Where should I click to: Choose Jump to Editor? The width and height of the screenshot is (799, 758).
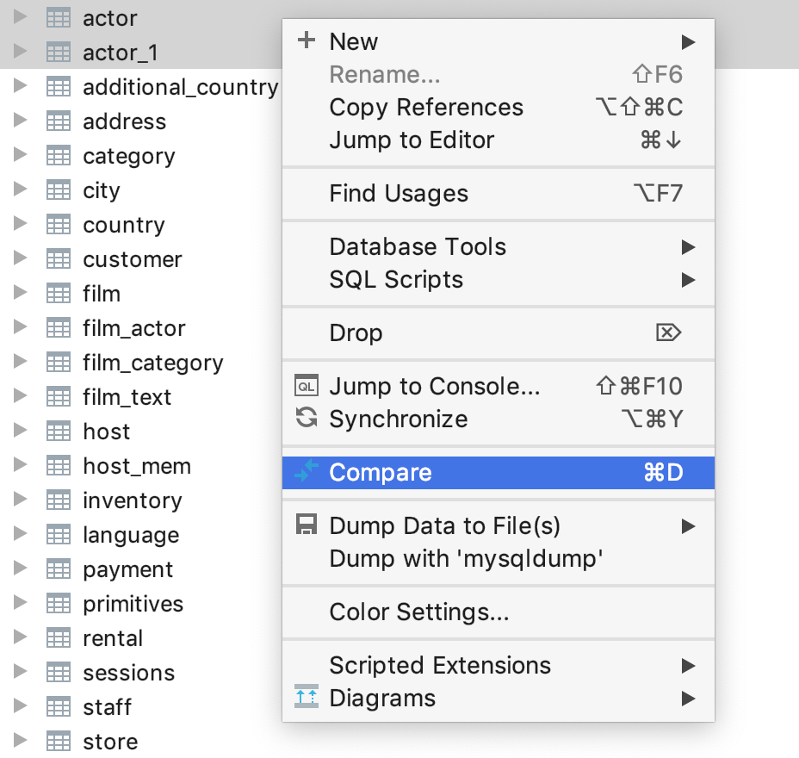tap(499, 140)
